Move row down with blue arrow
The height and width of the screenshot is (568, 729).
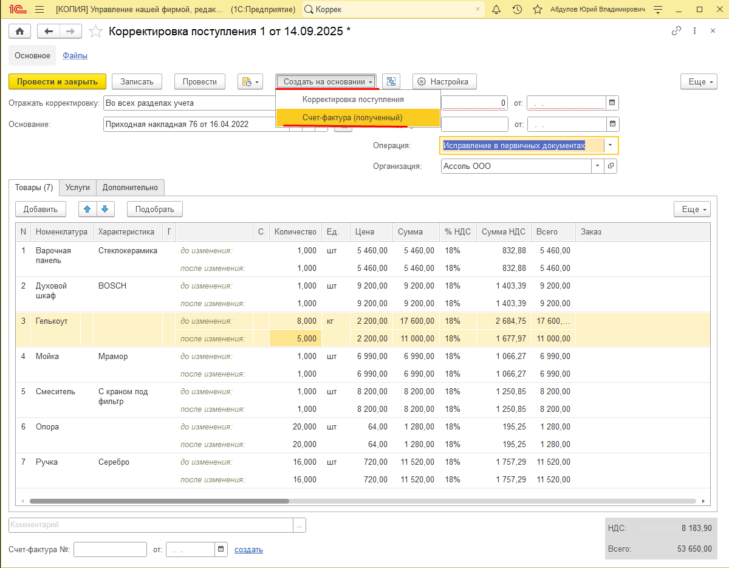pyautogui.click(x=104, y=209)
